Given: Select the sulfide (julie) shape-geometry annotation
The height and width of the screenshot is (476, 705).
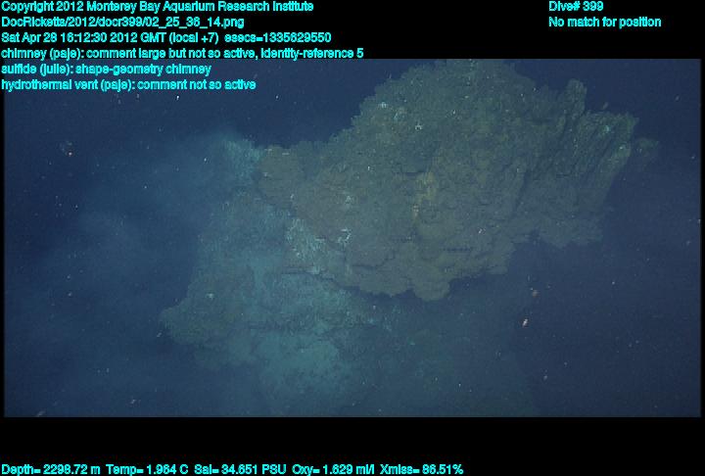Looking at the screenshot, I should 106,69.
